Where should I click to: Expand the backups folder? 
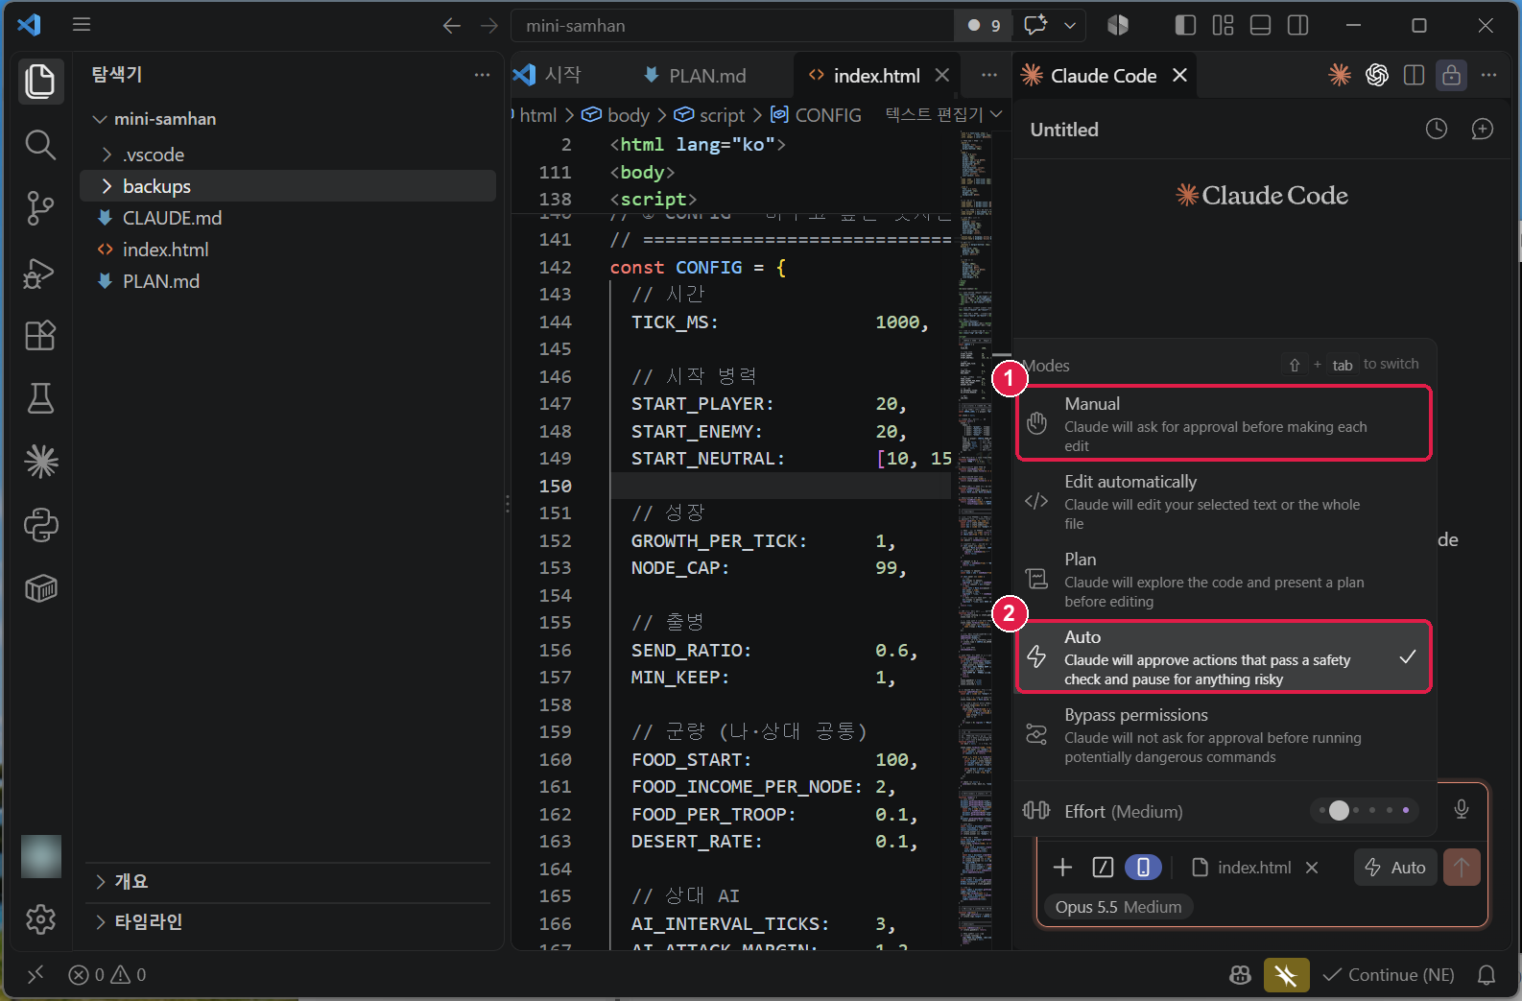(288, 186)
